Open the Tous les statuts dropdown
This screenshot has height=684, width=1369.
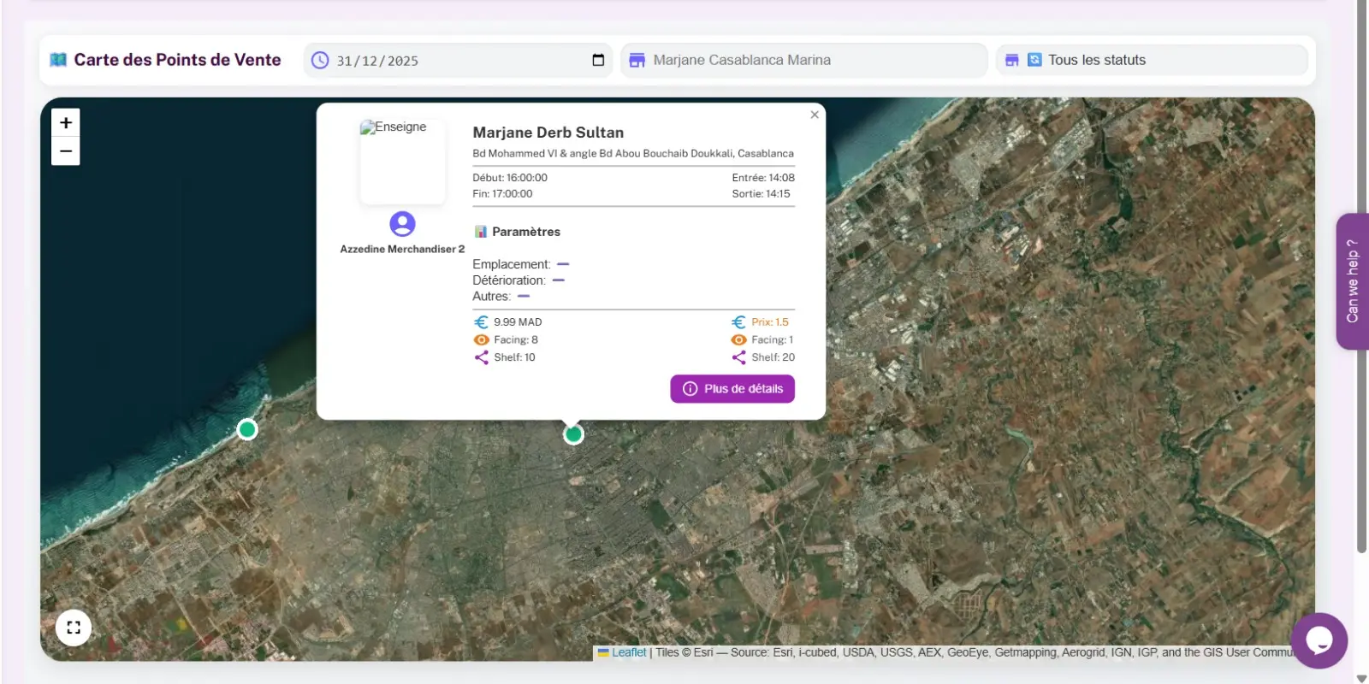tap(1151, 60)
